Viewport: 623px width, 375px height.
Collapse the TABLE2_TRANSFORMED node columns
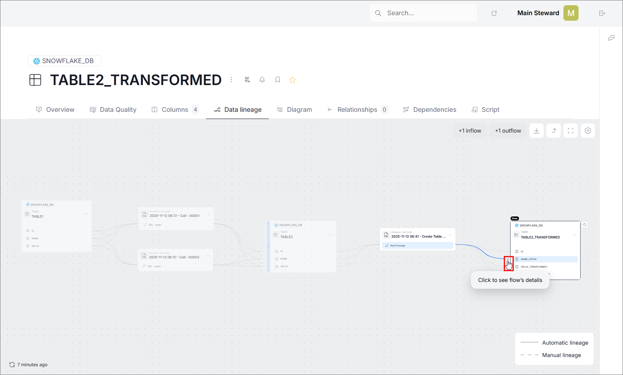pyautogui.click(x=574, y=235)
